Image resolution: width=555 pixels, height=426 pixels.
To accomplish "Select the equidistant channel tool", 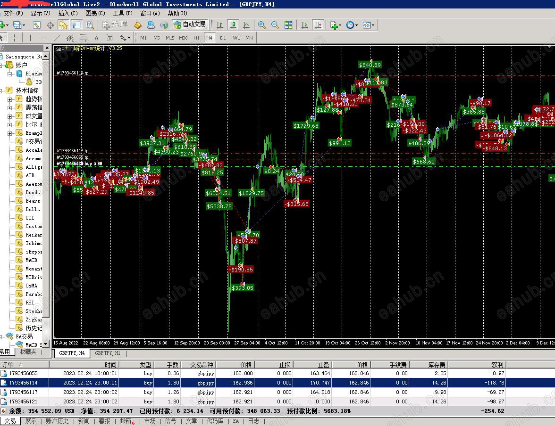I will tap(70, 38).
